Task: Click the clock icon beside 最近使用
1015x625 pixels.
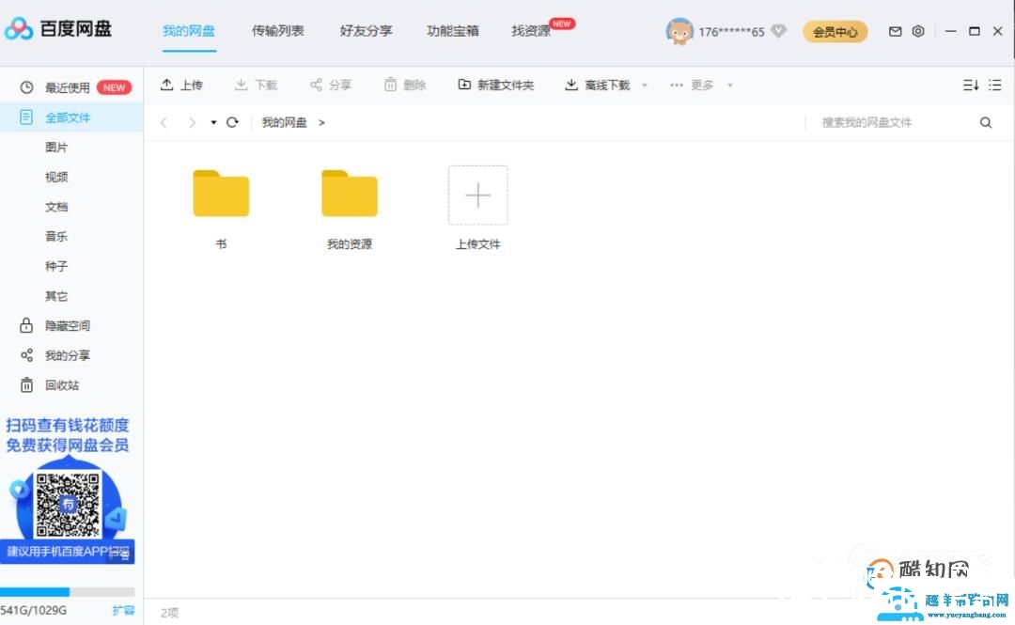Action: point(26,87)
